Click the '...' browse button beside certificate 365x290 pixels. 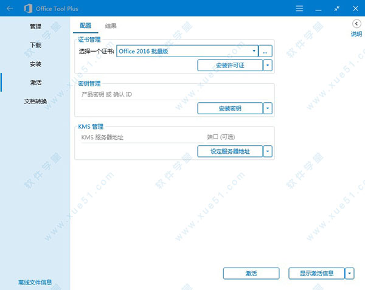click(x=266, y=52)
